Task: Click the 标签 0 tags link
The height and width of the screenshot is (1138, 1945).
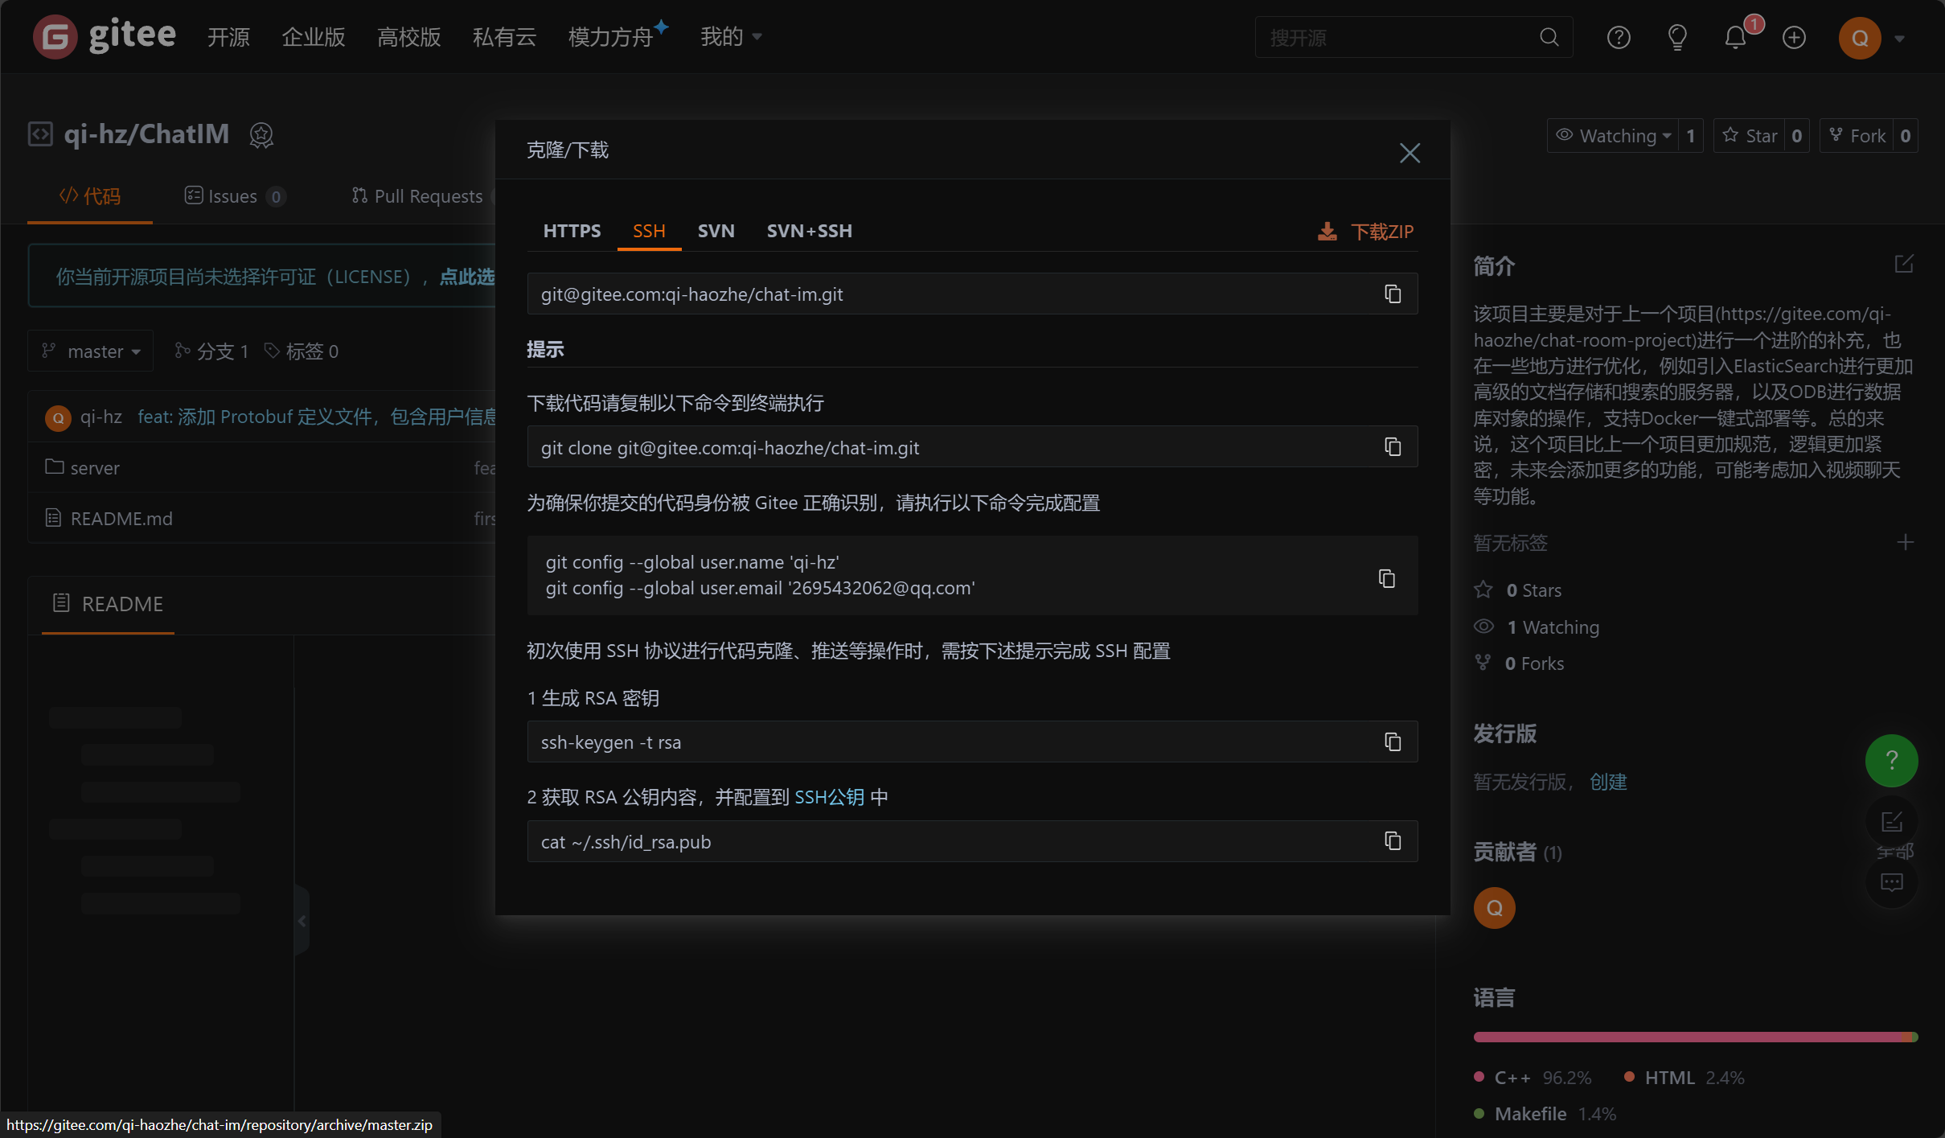Action: click(302, 351)
